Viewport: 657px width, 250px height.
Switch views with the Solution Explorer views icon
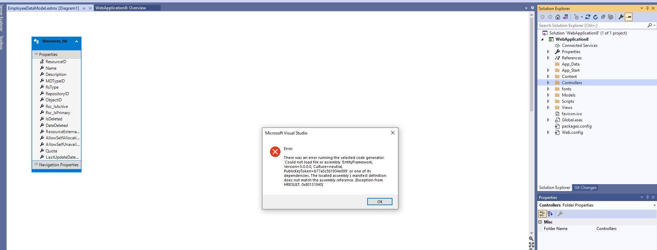[565, 17]
